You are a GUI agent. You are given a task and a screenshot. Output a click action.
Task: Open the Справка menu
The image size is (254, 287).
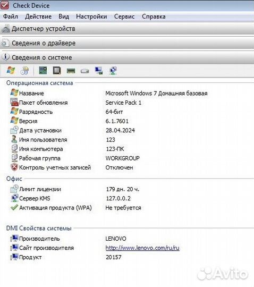[x=154, y=16]
